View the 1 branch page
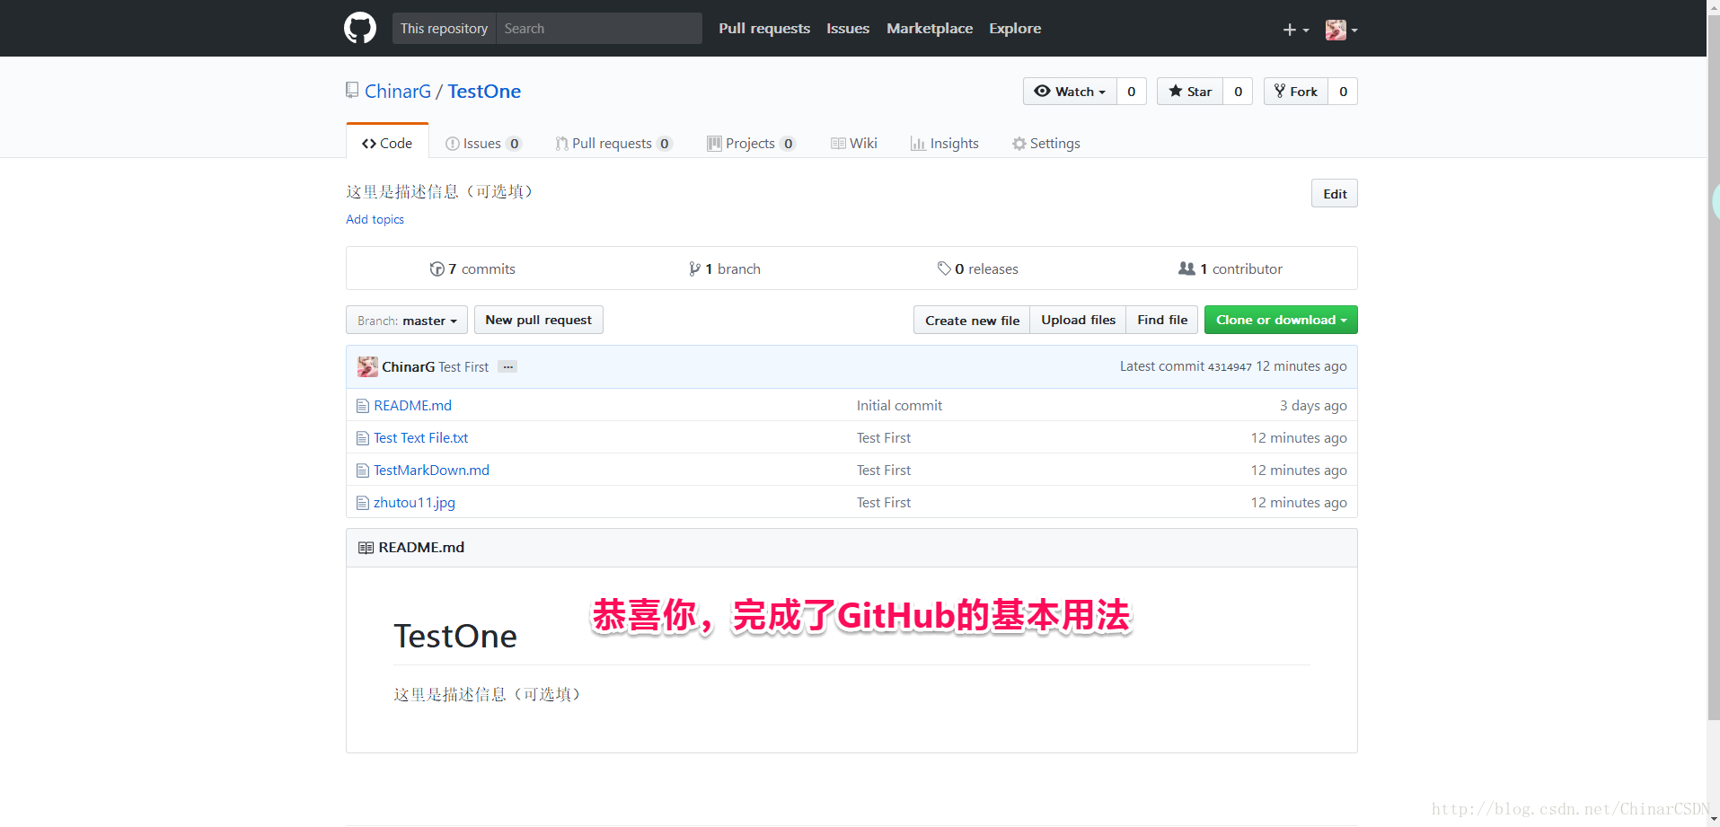 (x=725, y=268)
